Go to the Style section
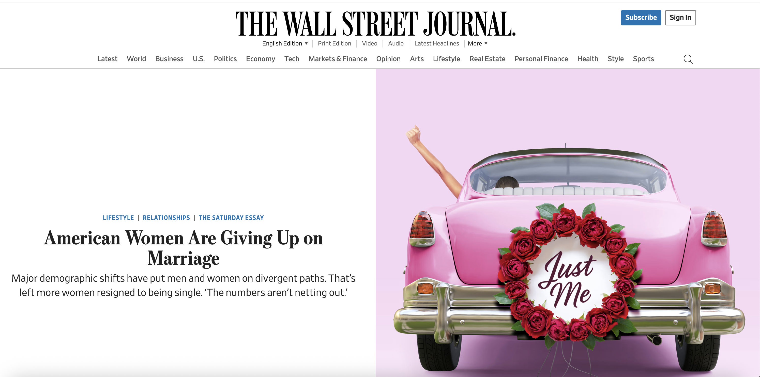 point(615,59)
